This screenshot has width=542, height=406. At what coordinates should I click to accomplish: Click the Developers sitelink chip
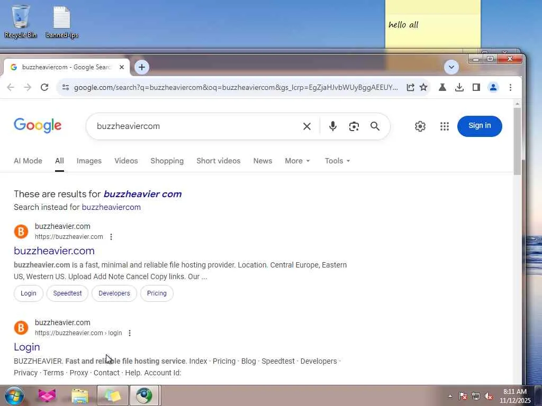click(114, 293)
